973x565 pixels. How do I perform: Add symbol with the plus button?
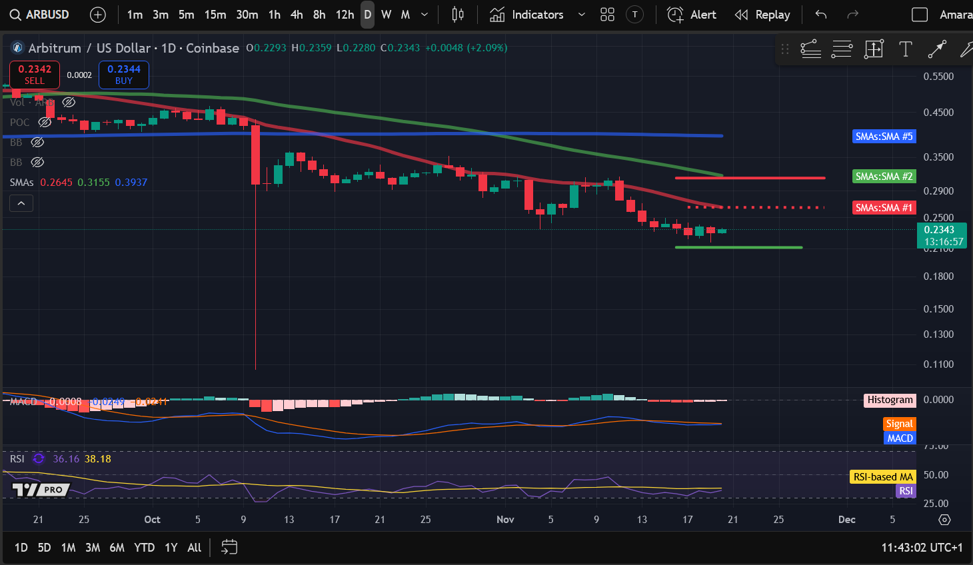(x=98, y=15)
